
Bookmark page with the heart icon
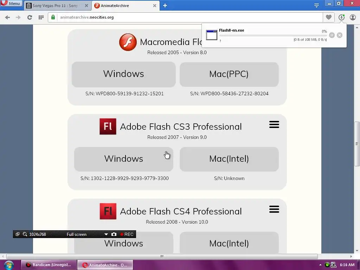pos(329,17)
